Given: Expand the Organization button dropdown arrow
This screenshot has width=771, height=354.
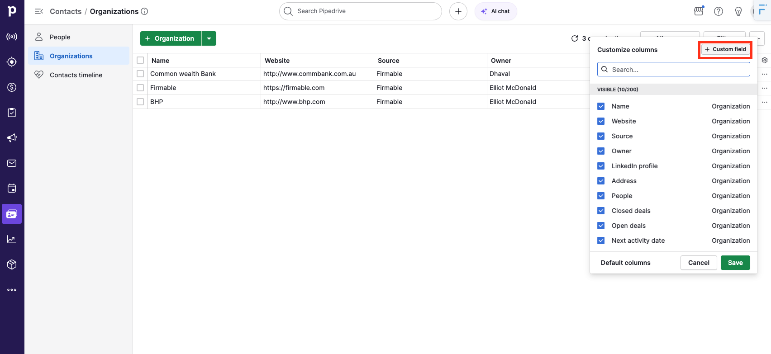Looking at the screenshot, I should tap(209, 38).
